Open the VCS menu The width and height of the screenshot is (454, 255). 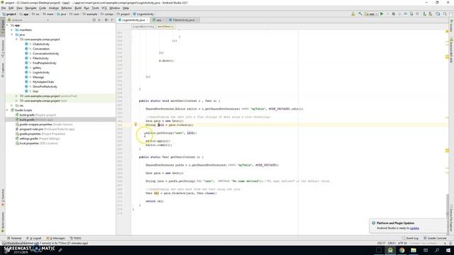(104, 8)
